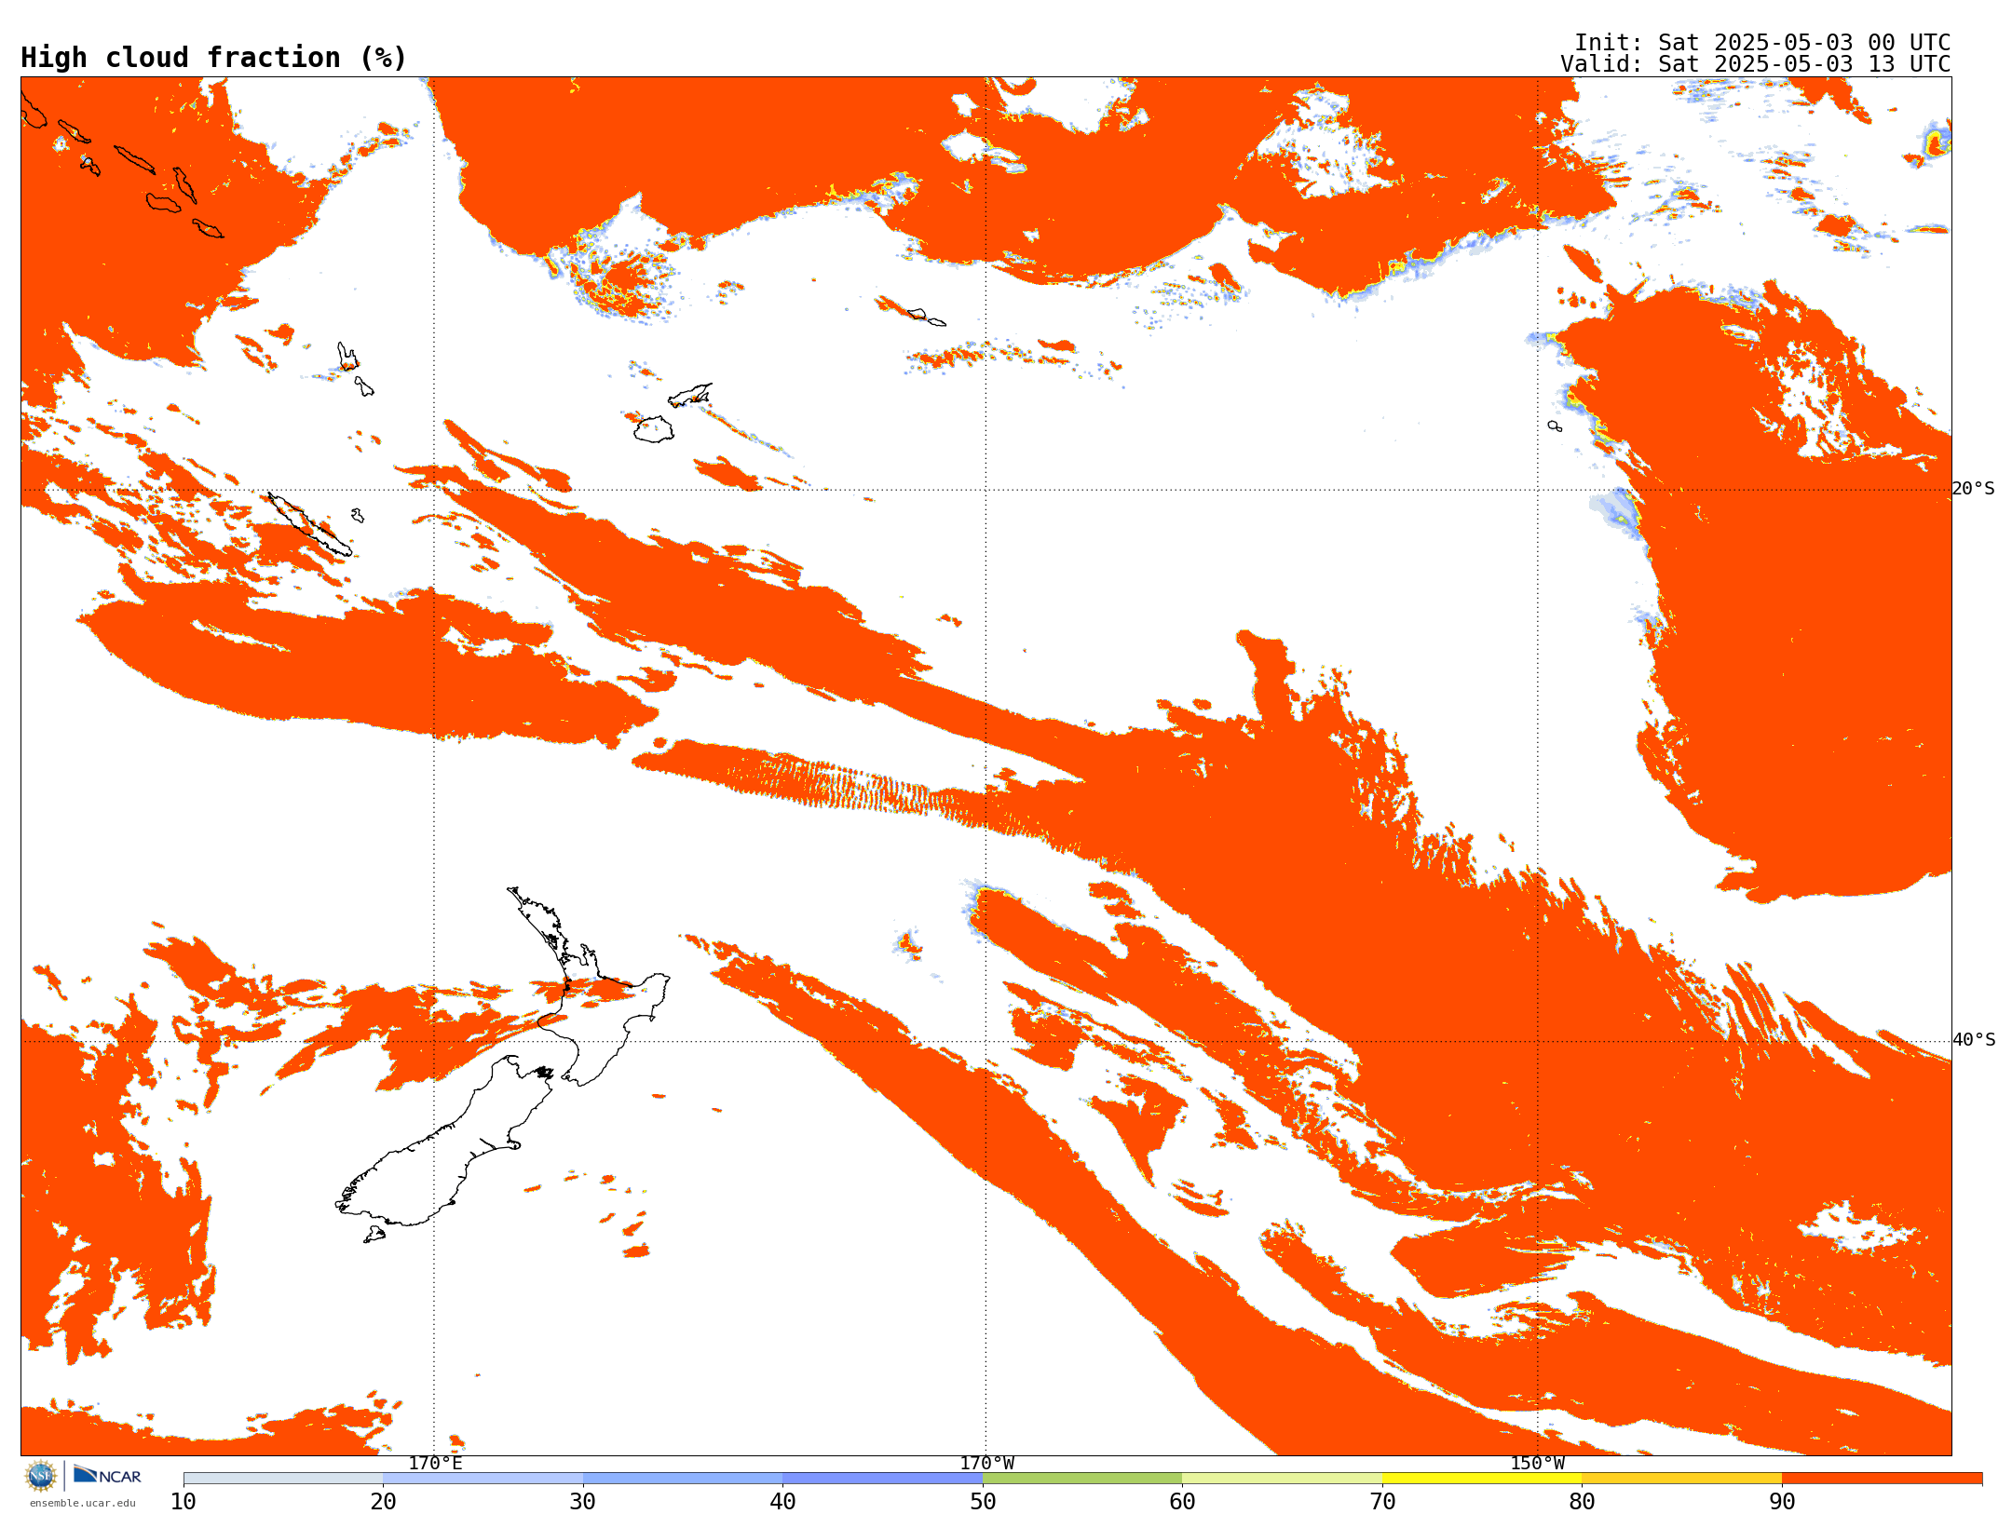Click the 60–70 pale yellow colorbar segment
The width and height of the screenshot is (2012, 1514).
1282,1478
